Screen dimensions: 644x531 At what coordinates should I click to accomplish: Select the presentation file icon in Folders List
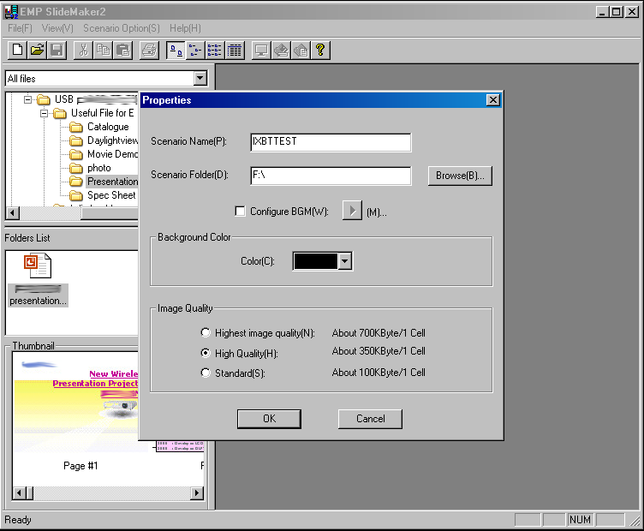point(38,266)
